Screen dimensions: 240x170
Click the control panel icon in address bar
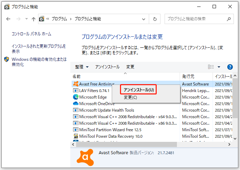(x=41, y=19)
